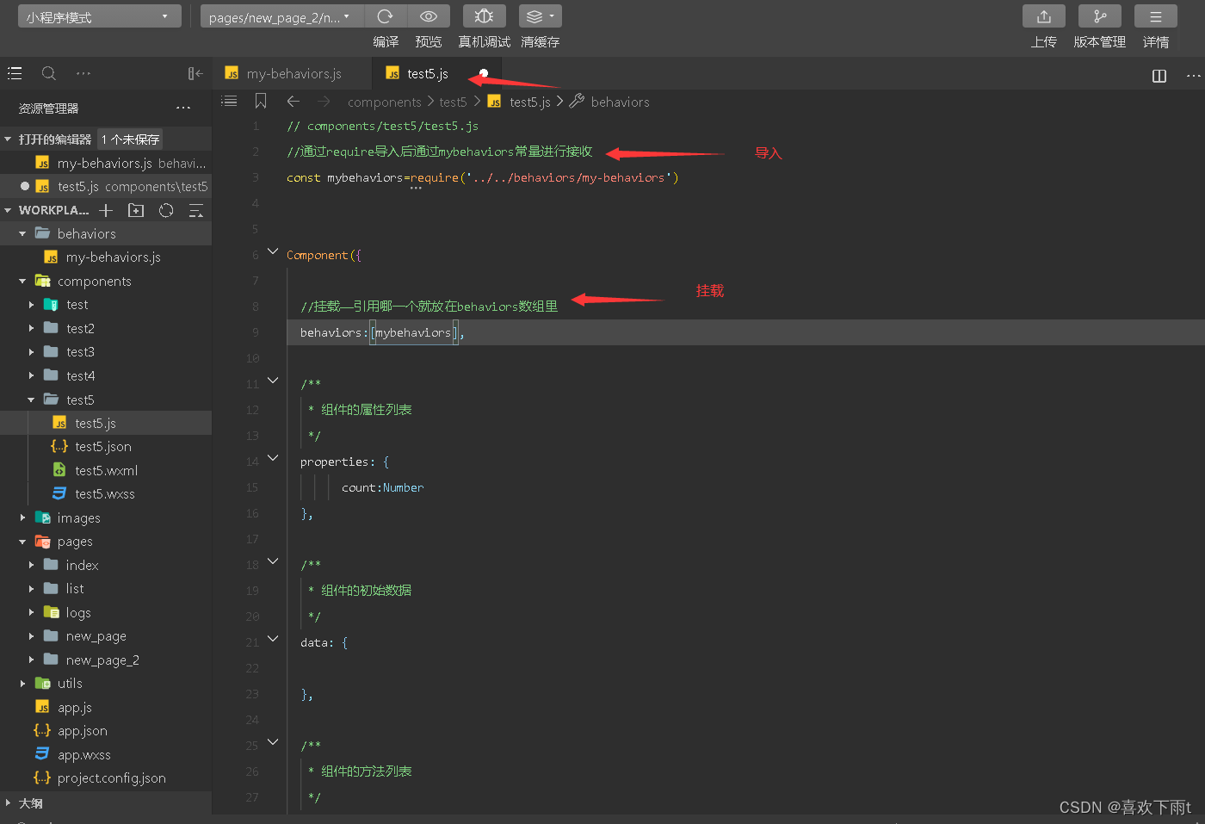Fold the properties block at line 14
Screen dimensions: 1205x824
coord(273,458)
